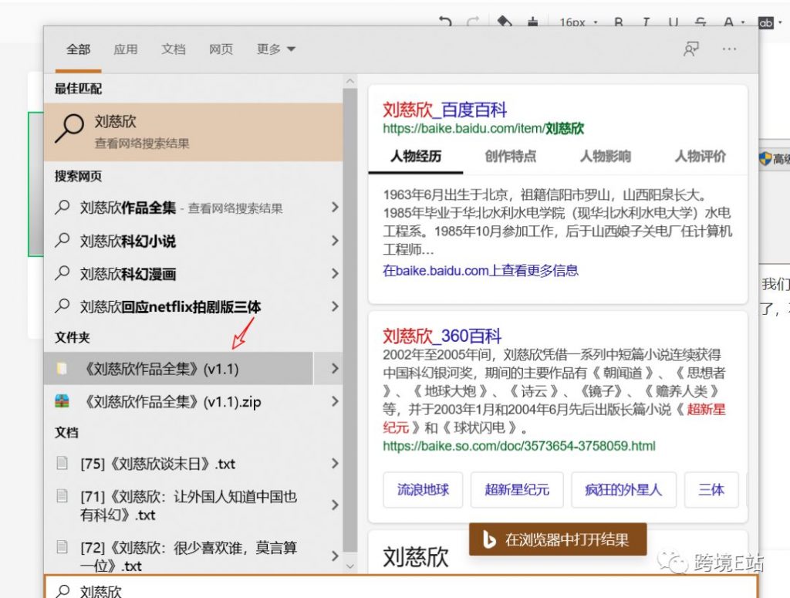Switch to the 网页 search tab
This screenshot has height=598, width=790.
click(221, 49)
